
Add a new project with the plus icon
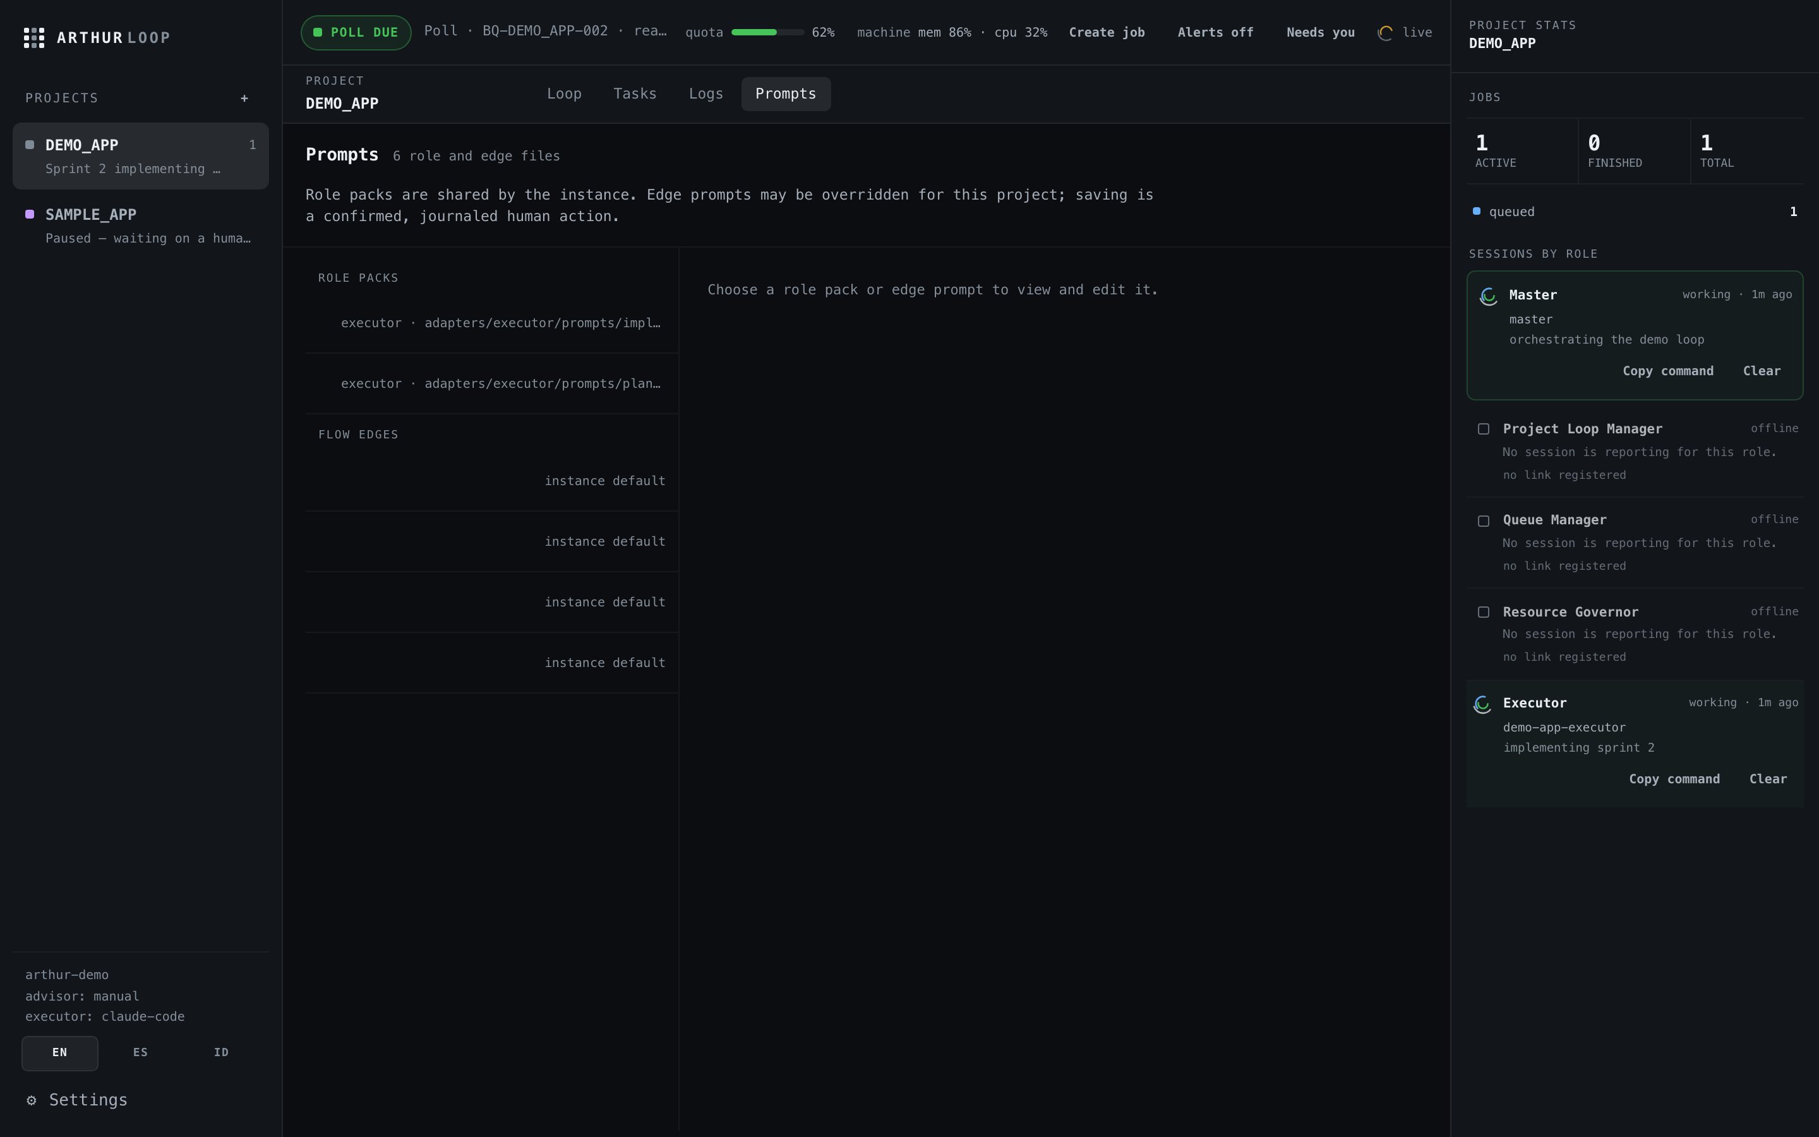click(x=244, y=99)
